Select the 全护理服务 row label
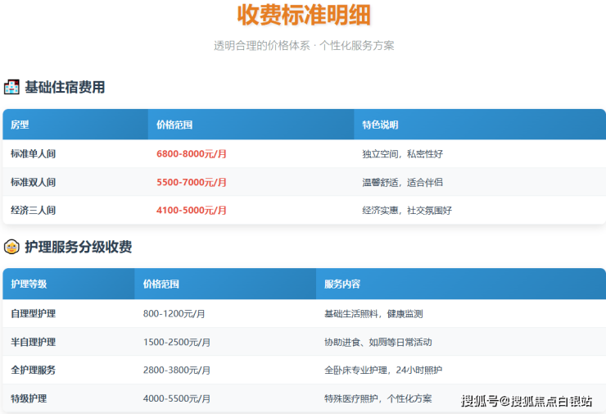 click(x=33, y=370)
